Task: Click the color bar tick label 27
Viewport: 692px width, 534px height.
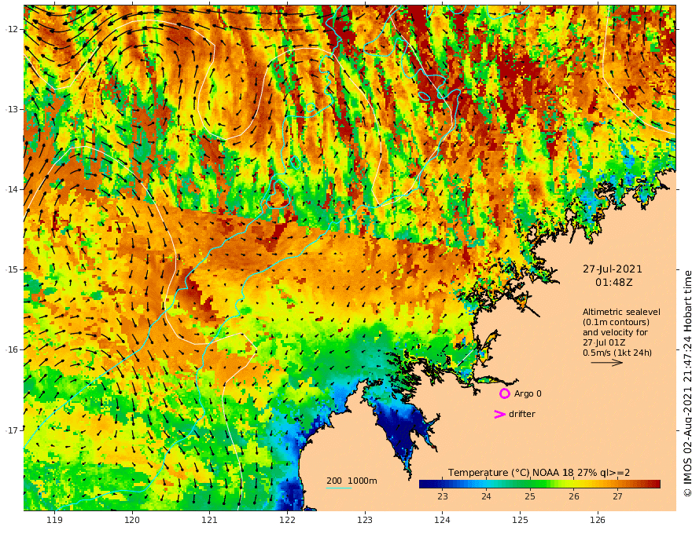Action: 617,496
